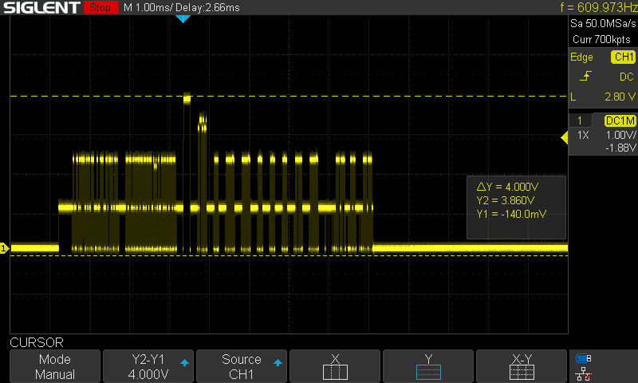Click the Y2 = 3.860V readout
The height and width of the screenshot is (383, 638).
506,200
